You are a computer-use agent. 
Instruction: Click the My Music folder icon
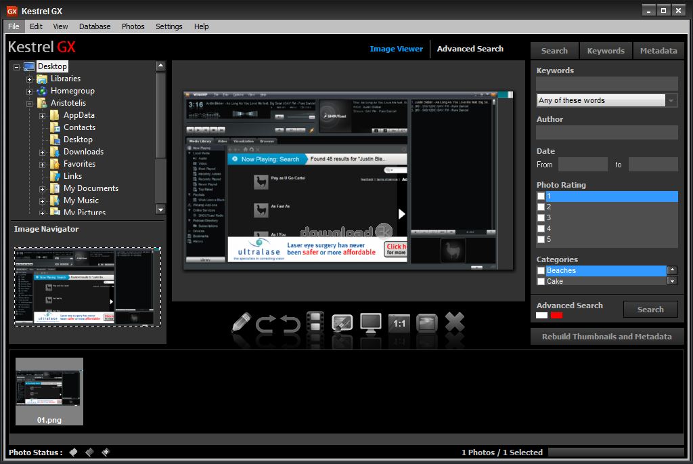point(55,201)
